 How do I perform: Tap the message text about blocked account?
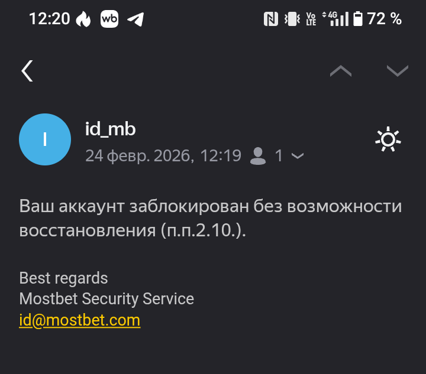(210, 218)
